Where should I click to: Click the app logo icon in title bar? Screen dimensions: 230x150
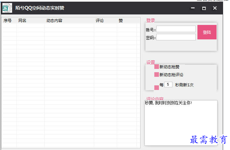coord(7,8)
